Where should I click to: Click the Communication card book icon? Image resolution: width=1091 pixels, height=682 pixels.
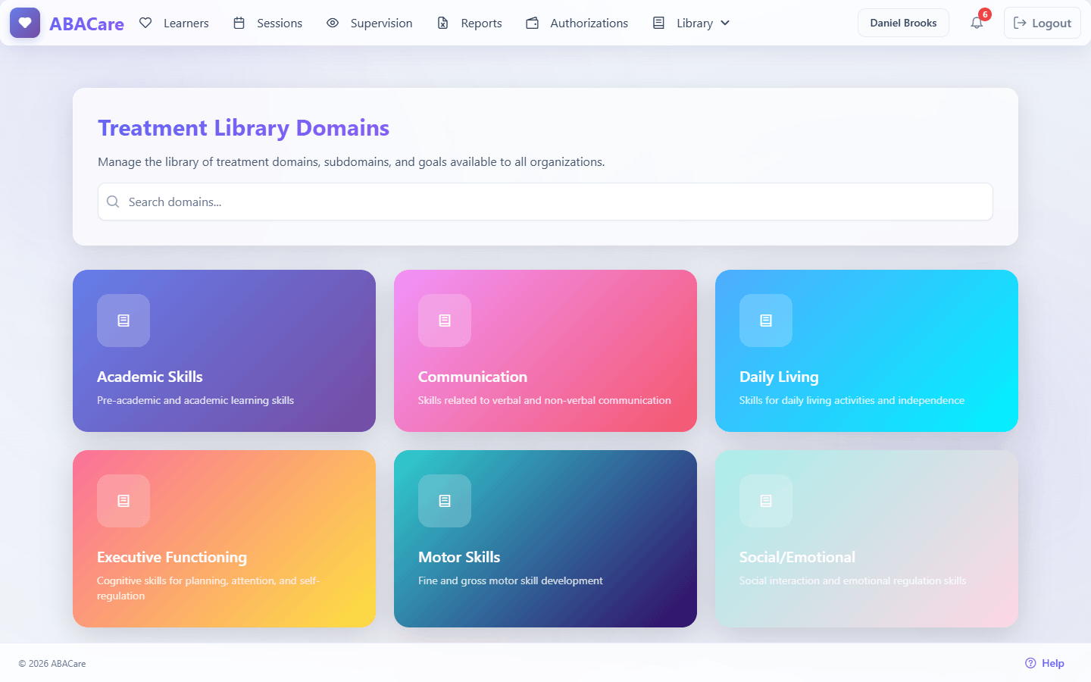[445, 321]
